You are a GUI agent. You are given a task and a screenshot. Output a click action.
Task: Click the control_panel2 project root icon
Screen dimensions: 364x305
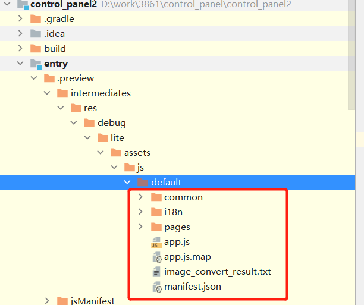click(x=23, y=5)
